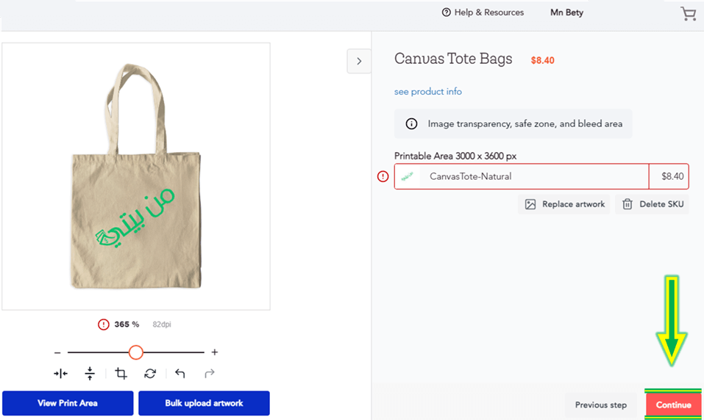Open the Mn Bety account menu
The width and height of the screenshot is (704, 420).
click(x=566, y=12)
